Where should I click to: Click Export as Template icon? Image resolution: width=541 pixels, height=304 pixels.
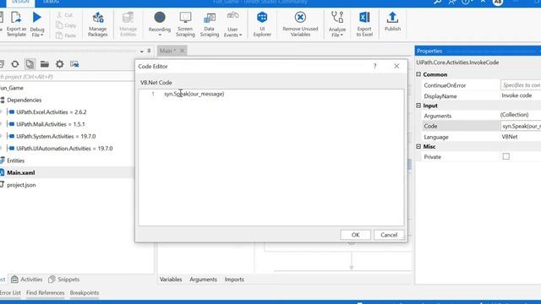click(16, 24)
